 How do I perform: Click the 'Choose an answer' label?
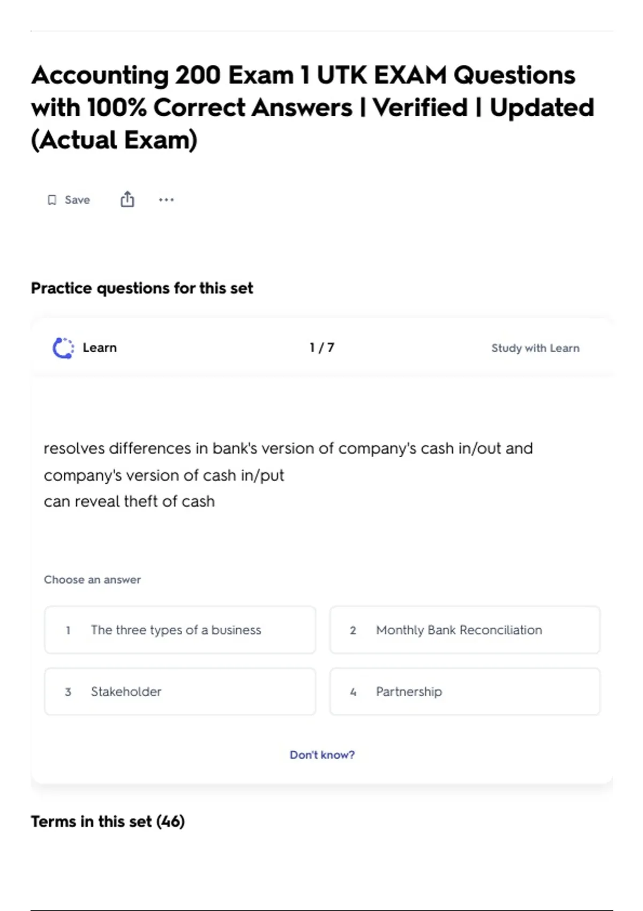coord(92,580)
